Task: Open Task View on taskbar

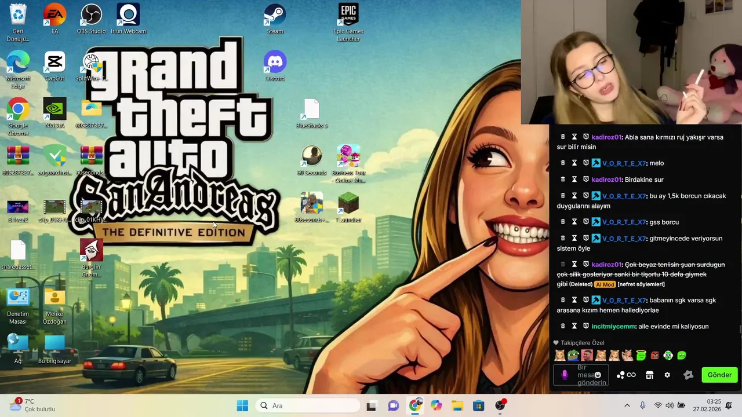Action: tap(371, 405)
